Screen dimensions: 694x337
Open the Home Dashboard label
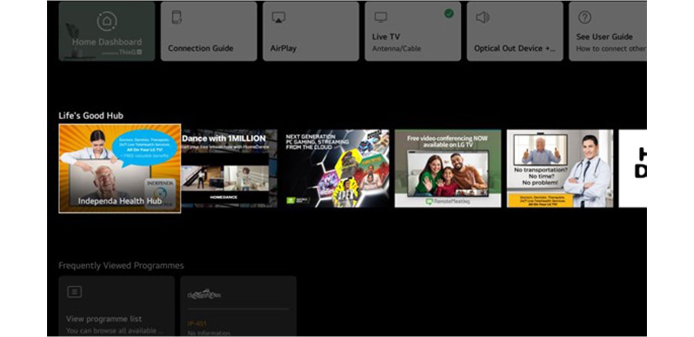pos(107,42)
